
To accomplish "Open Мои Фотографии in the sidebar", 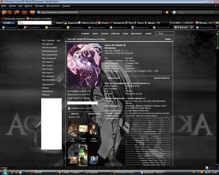I will pos(49,47).
